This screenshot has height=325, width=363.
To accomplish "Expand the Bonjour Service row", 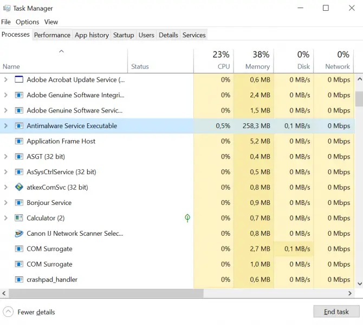I will (6, 203).
